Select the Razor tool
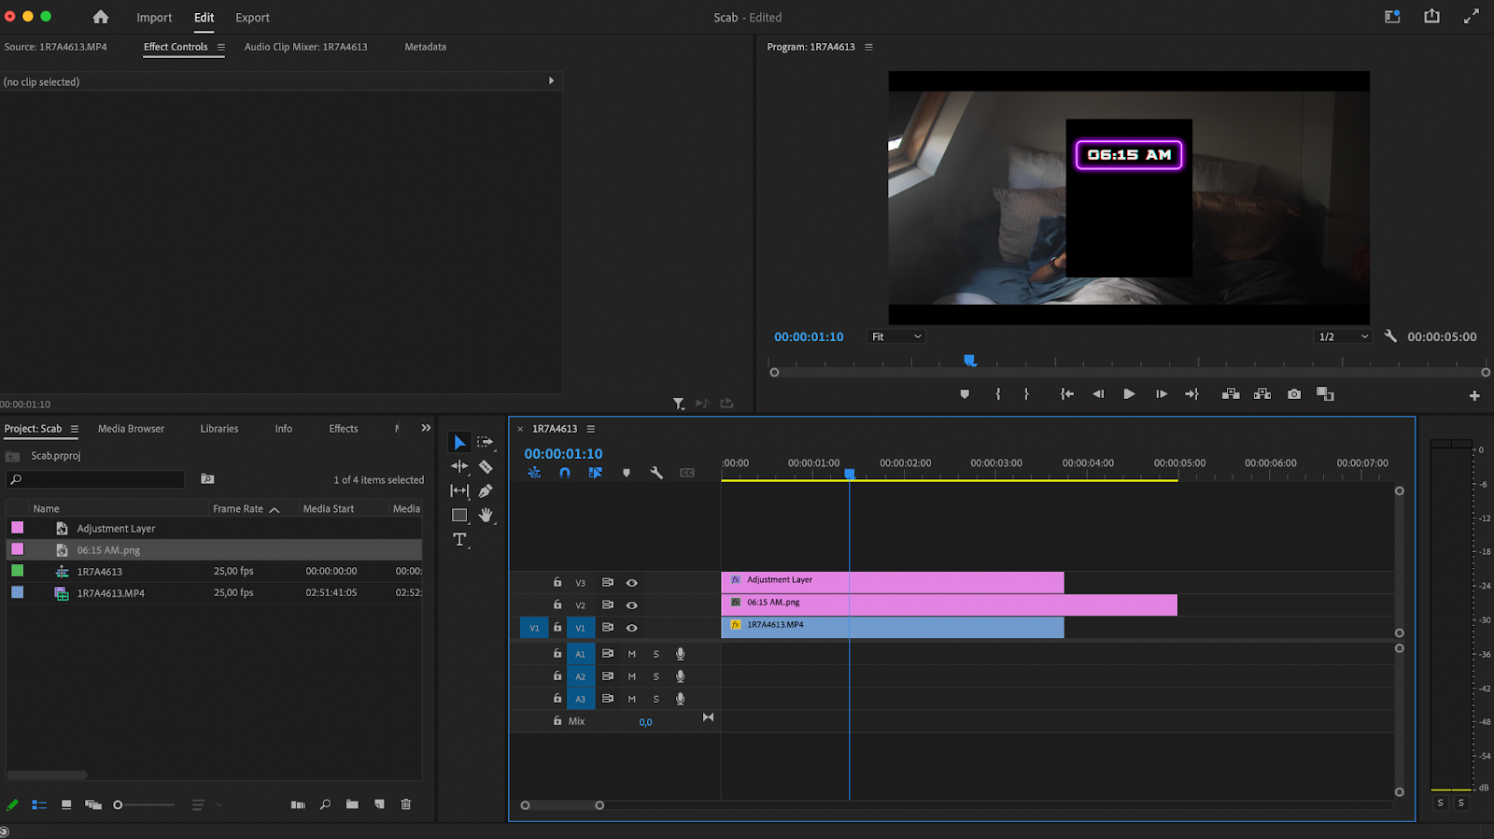Image resolution: width=1494 pixels, height=839 pixels. (x=486, y=466)
